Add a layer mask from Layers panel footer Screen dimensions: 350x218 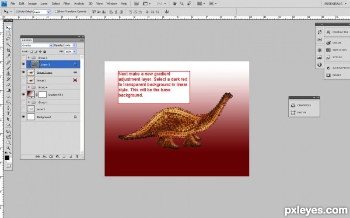51,156
